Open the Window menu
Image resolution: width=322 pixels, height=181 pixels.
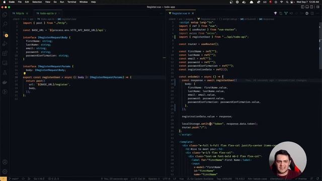84,2
